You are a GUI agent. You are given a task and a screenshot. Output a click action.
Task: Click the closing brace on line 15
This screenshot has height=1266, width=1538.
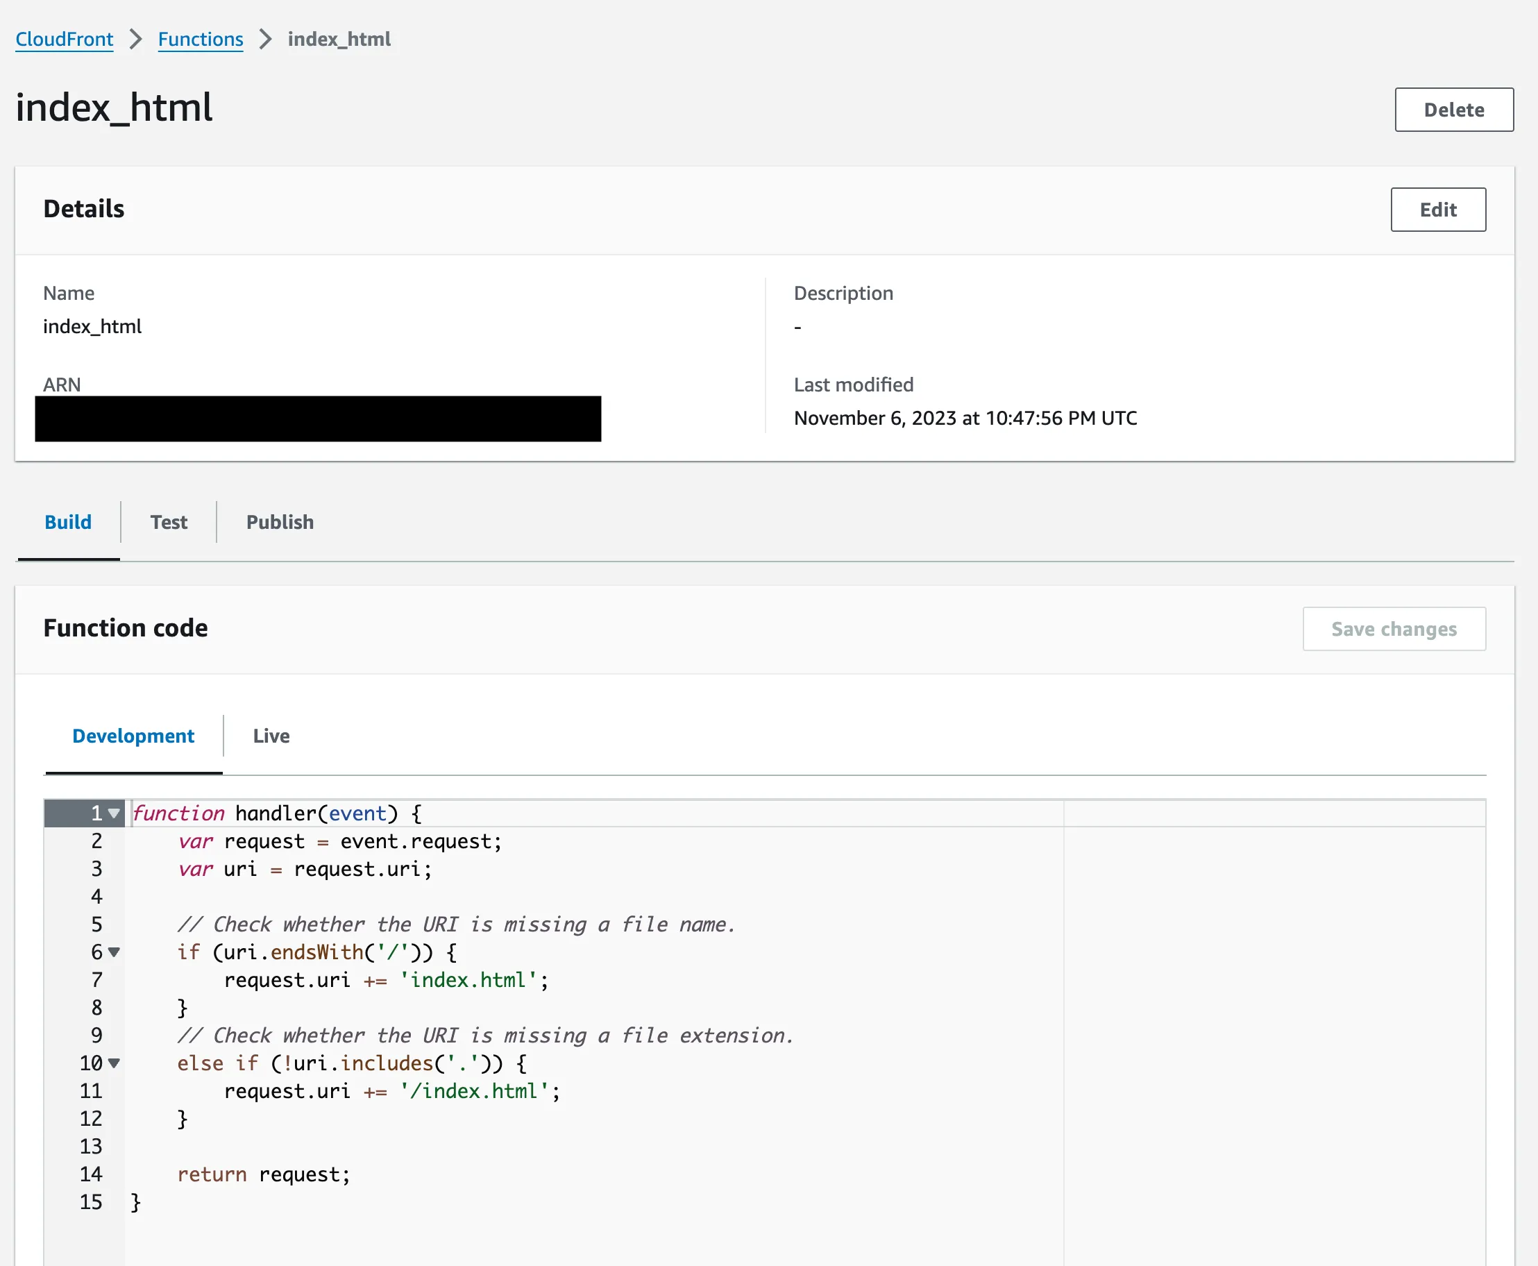coord(135,1202)
